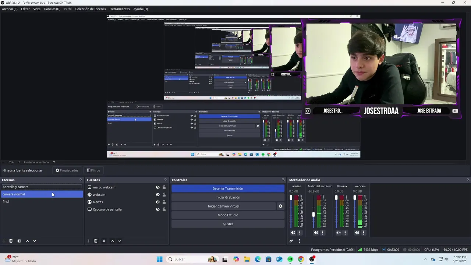Zoom in preview with plus icon
Image resolution: width=471 pixels, height=265 pixels.
(x=19, y=162)
